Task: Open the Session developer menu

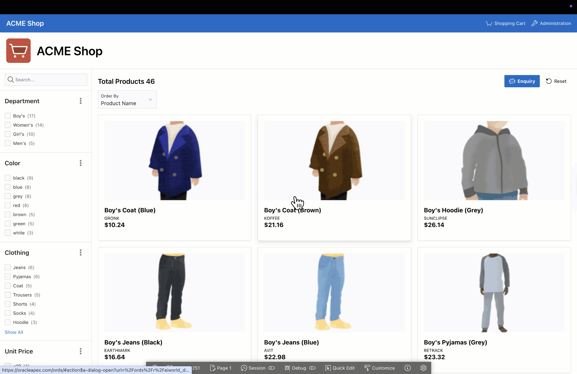Action: 257,368
